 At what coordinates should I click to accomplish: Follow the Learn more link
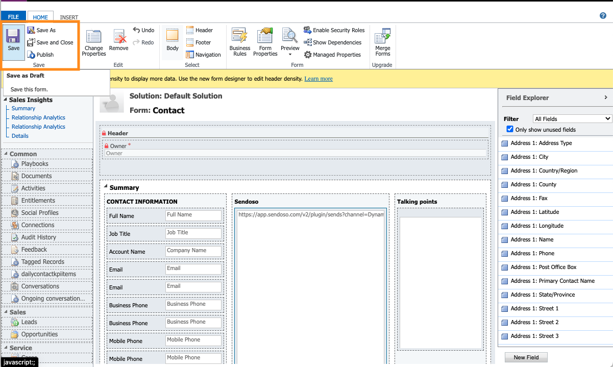(x=318, y=79)
